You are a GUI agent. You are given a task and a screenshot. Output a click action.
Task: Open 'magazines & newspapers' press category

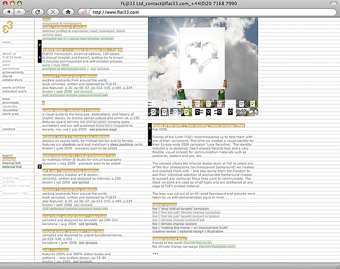coord(62,23)
